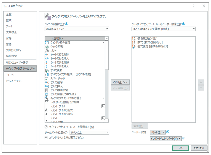Click the スペル チェック abc icon
Viewport: 211px width, 155px height.
tap(47, 78)
